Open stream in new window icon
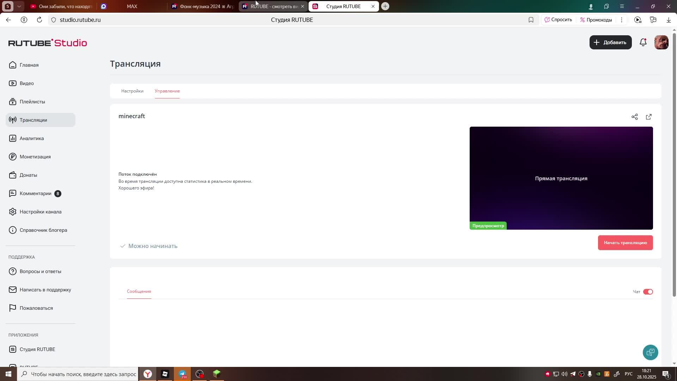 (x=649, y=117)
